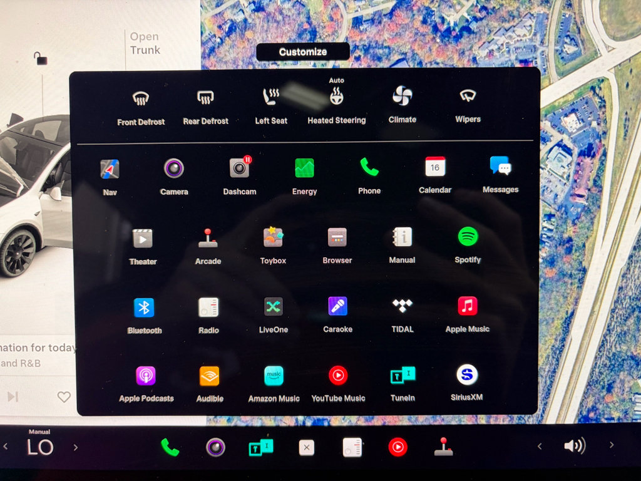This screenshot has height=481, width=641.
Task: Launch Spotify
Action: pos(468,245)
